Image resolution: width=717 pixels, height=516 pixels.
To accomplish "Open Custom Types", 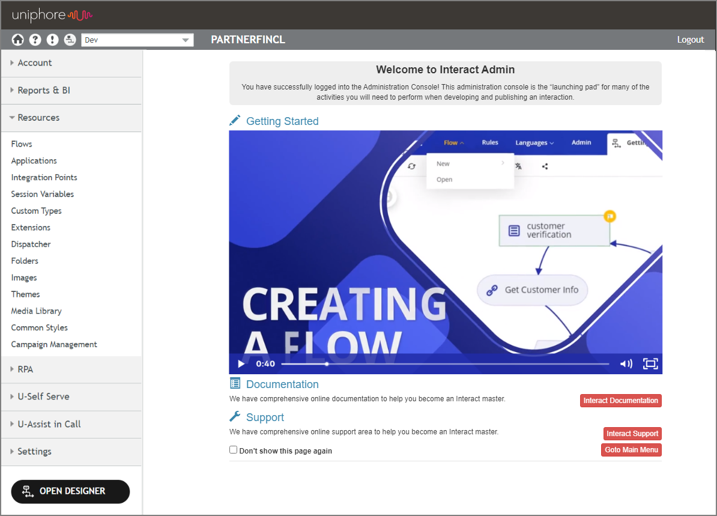I will (x=36, y=211).
